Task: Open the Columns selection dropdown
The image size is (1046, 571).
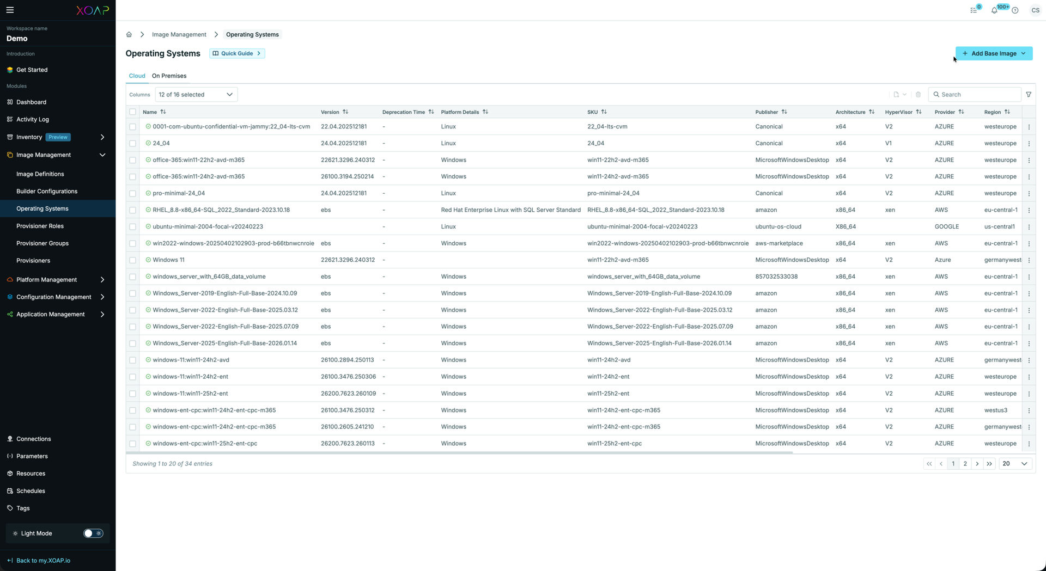Action: click(x=196, y=95)
